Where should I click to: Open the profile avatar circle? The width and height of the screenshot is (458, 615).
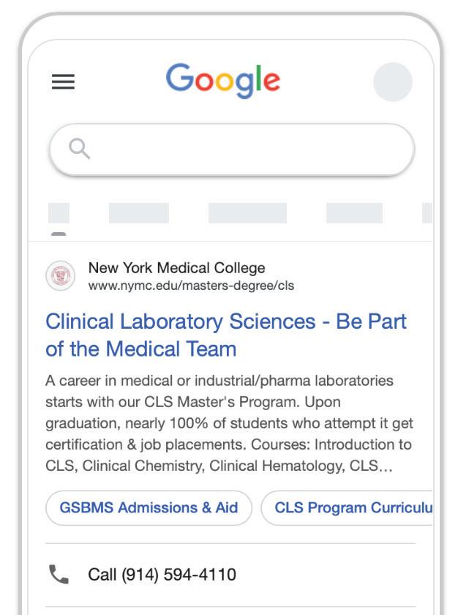[392, 81]
